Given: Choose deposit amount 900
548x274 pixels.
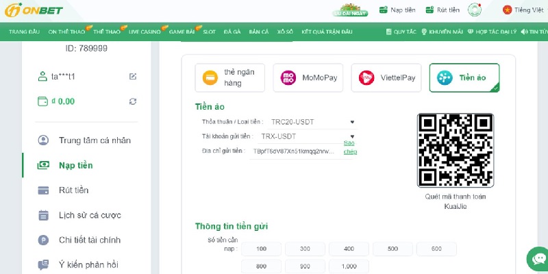Looking at the screenshot, I should point(305,266).
